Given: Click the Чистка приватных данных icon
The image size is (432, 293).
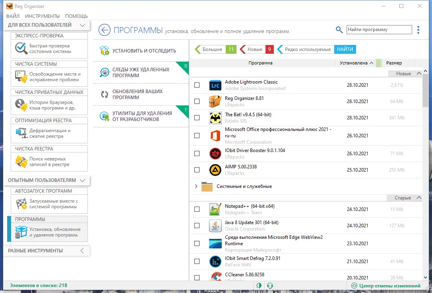Looking at the screenshot, I should 21,105.
